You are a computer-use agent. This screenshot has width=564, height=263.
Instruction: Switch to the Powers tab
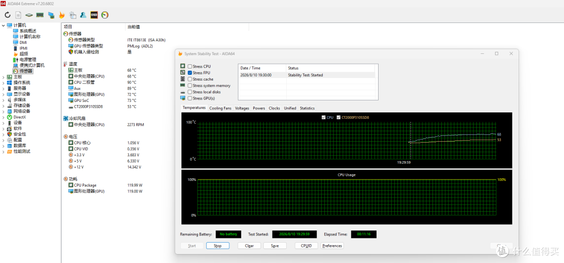[259, 108]
